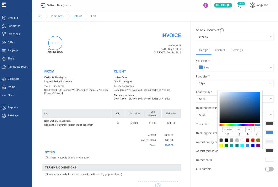Viewport: 278px width, 187px height.
Task: Pick the cyan preset color swatch
Action: (x=242, y=145)
